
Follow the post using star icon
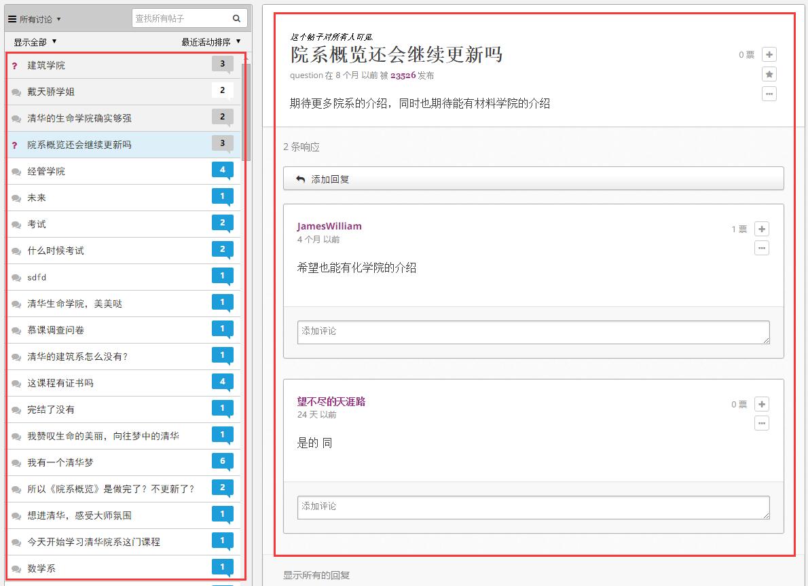(769, 74)
